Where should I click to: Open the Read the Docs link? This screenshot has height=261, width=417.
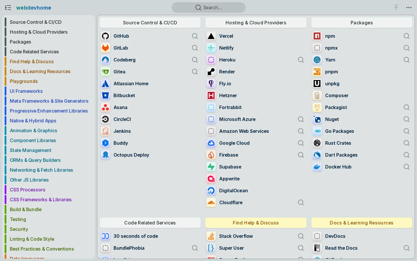[x=341, y=248]
